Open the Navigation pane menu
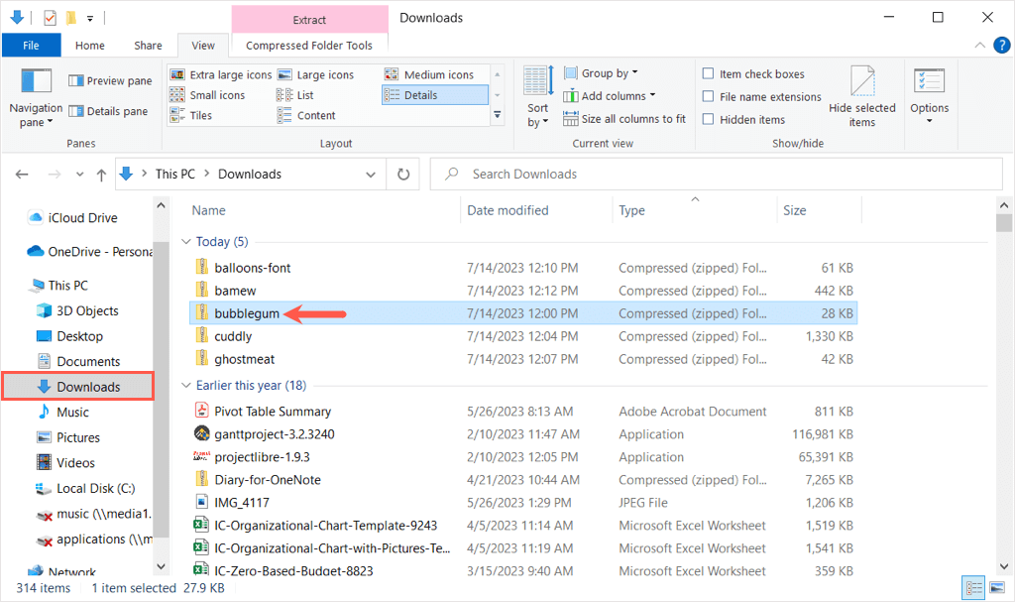 tap(36, 97)
